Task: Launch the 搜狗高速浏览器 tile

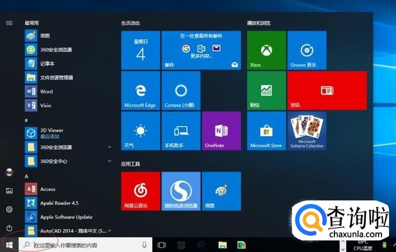Action: 181,191
